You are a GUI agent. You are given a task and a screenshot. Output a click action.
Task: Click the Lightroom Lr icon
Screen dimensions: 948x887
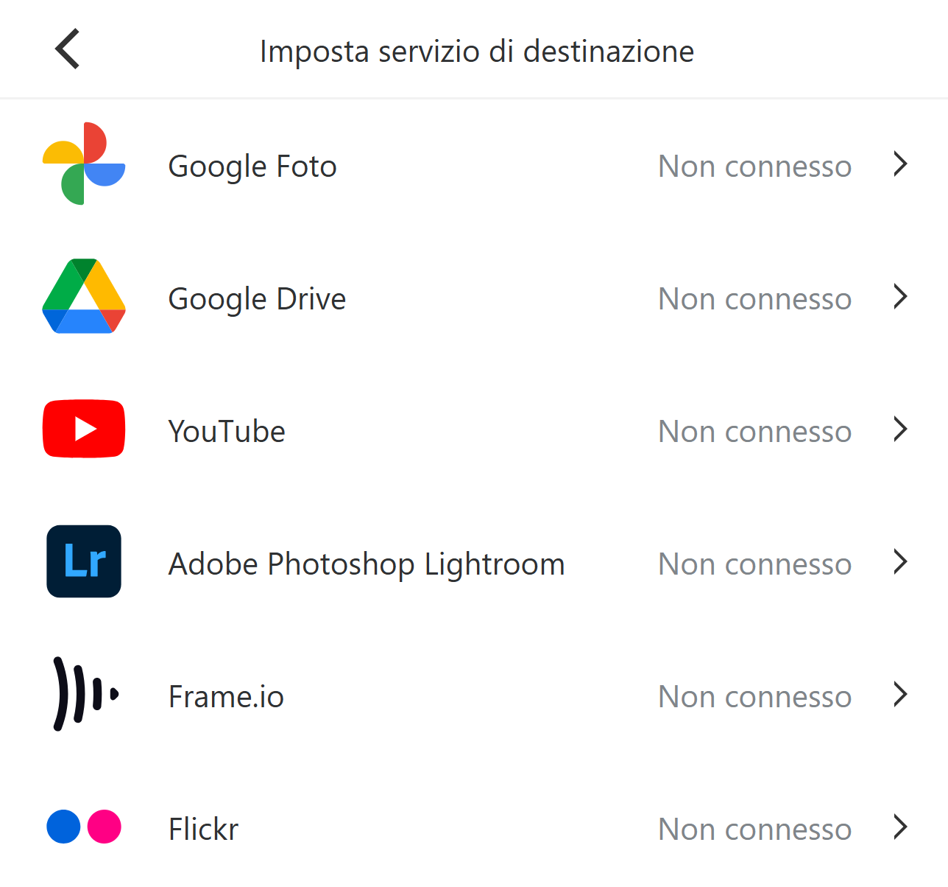84,561
